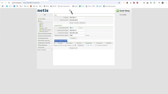Go to the first page of DHCP clients
Image resolution: width=168 pixels, height=94 pixels.
coord(86,45)
